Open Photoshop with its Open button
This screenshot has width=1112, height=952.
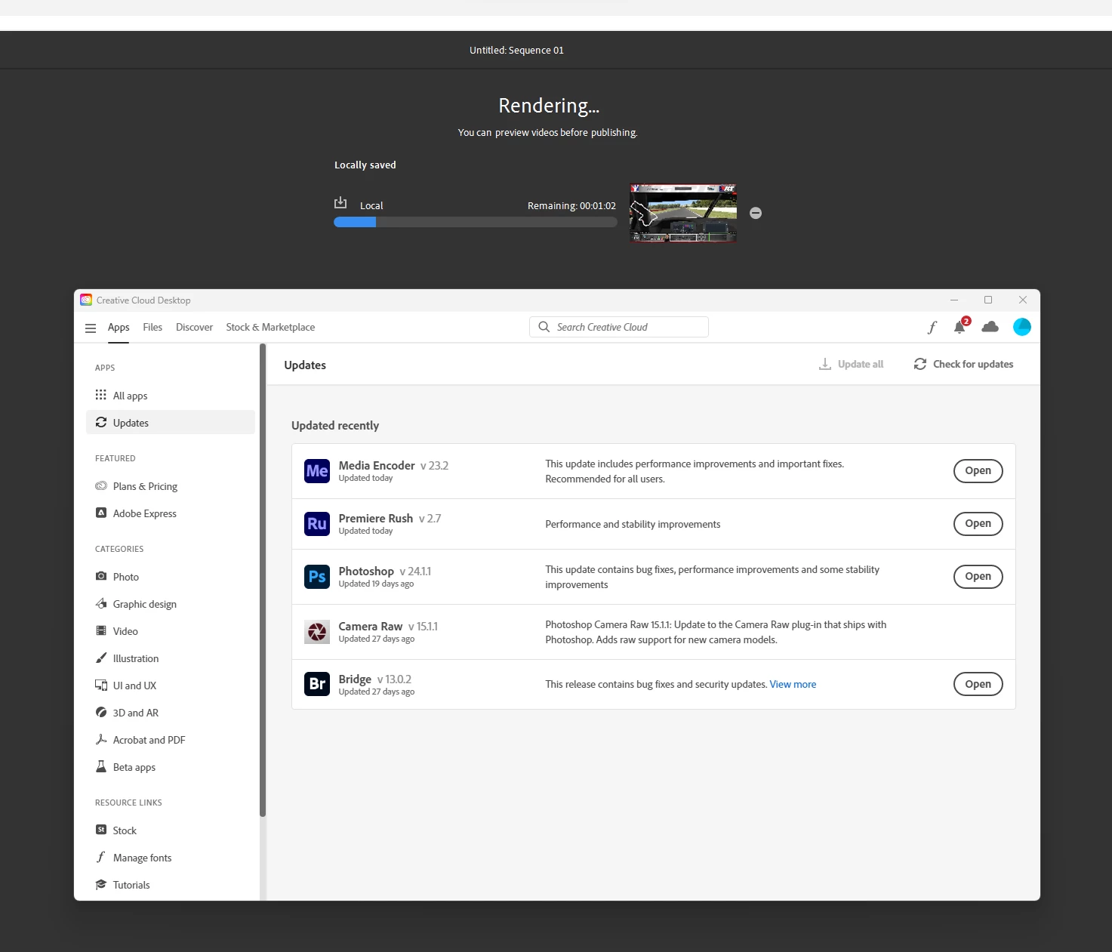[978, 576]
